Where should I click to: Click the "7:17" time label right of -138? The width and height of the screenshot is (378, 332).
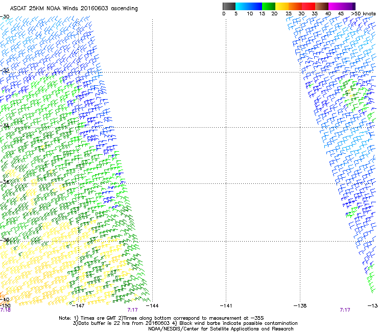click(345, 310)
